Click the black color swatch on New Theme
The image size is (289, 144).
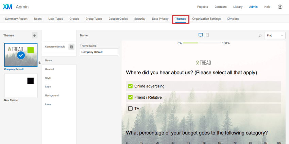tap(30, 81)
